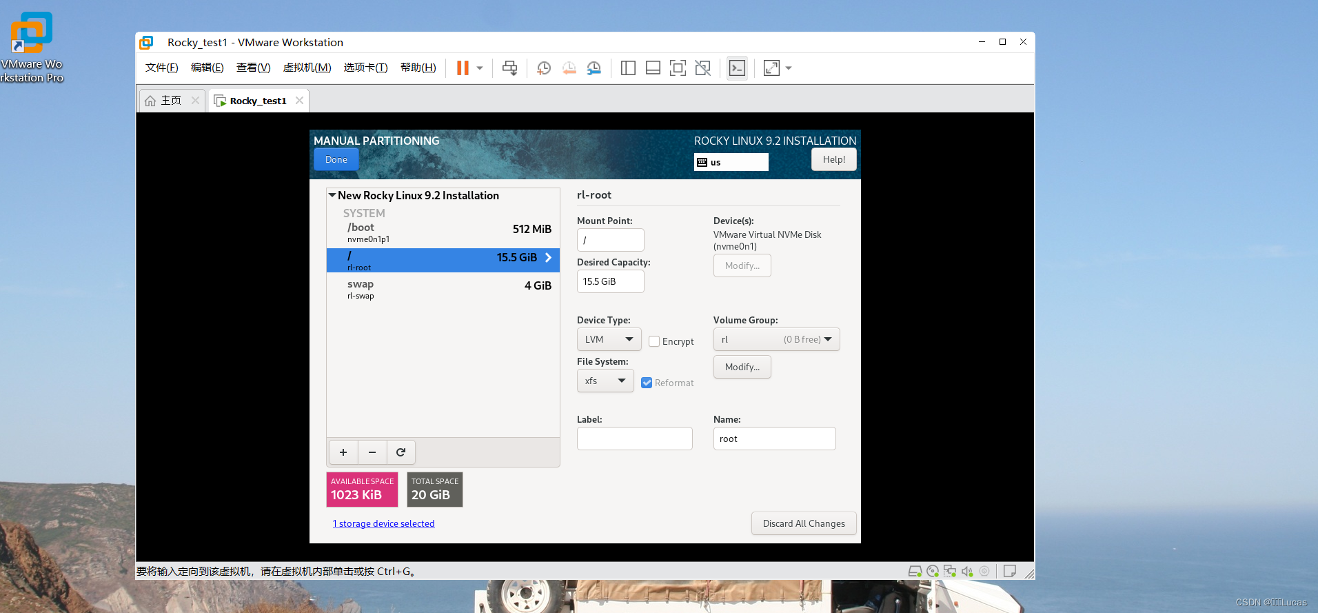The width and height of the screenshot is (1318, 613).
Task: Open the 帮助(H) menu
Action: (418, 68)
